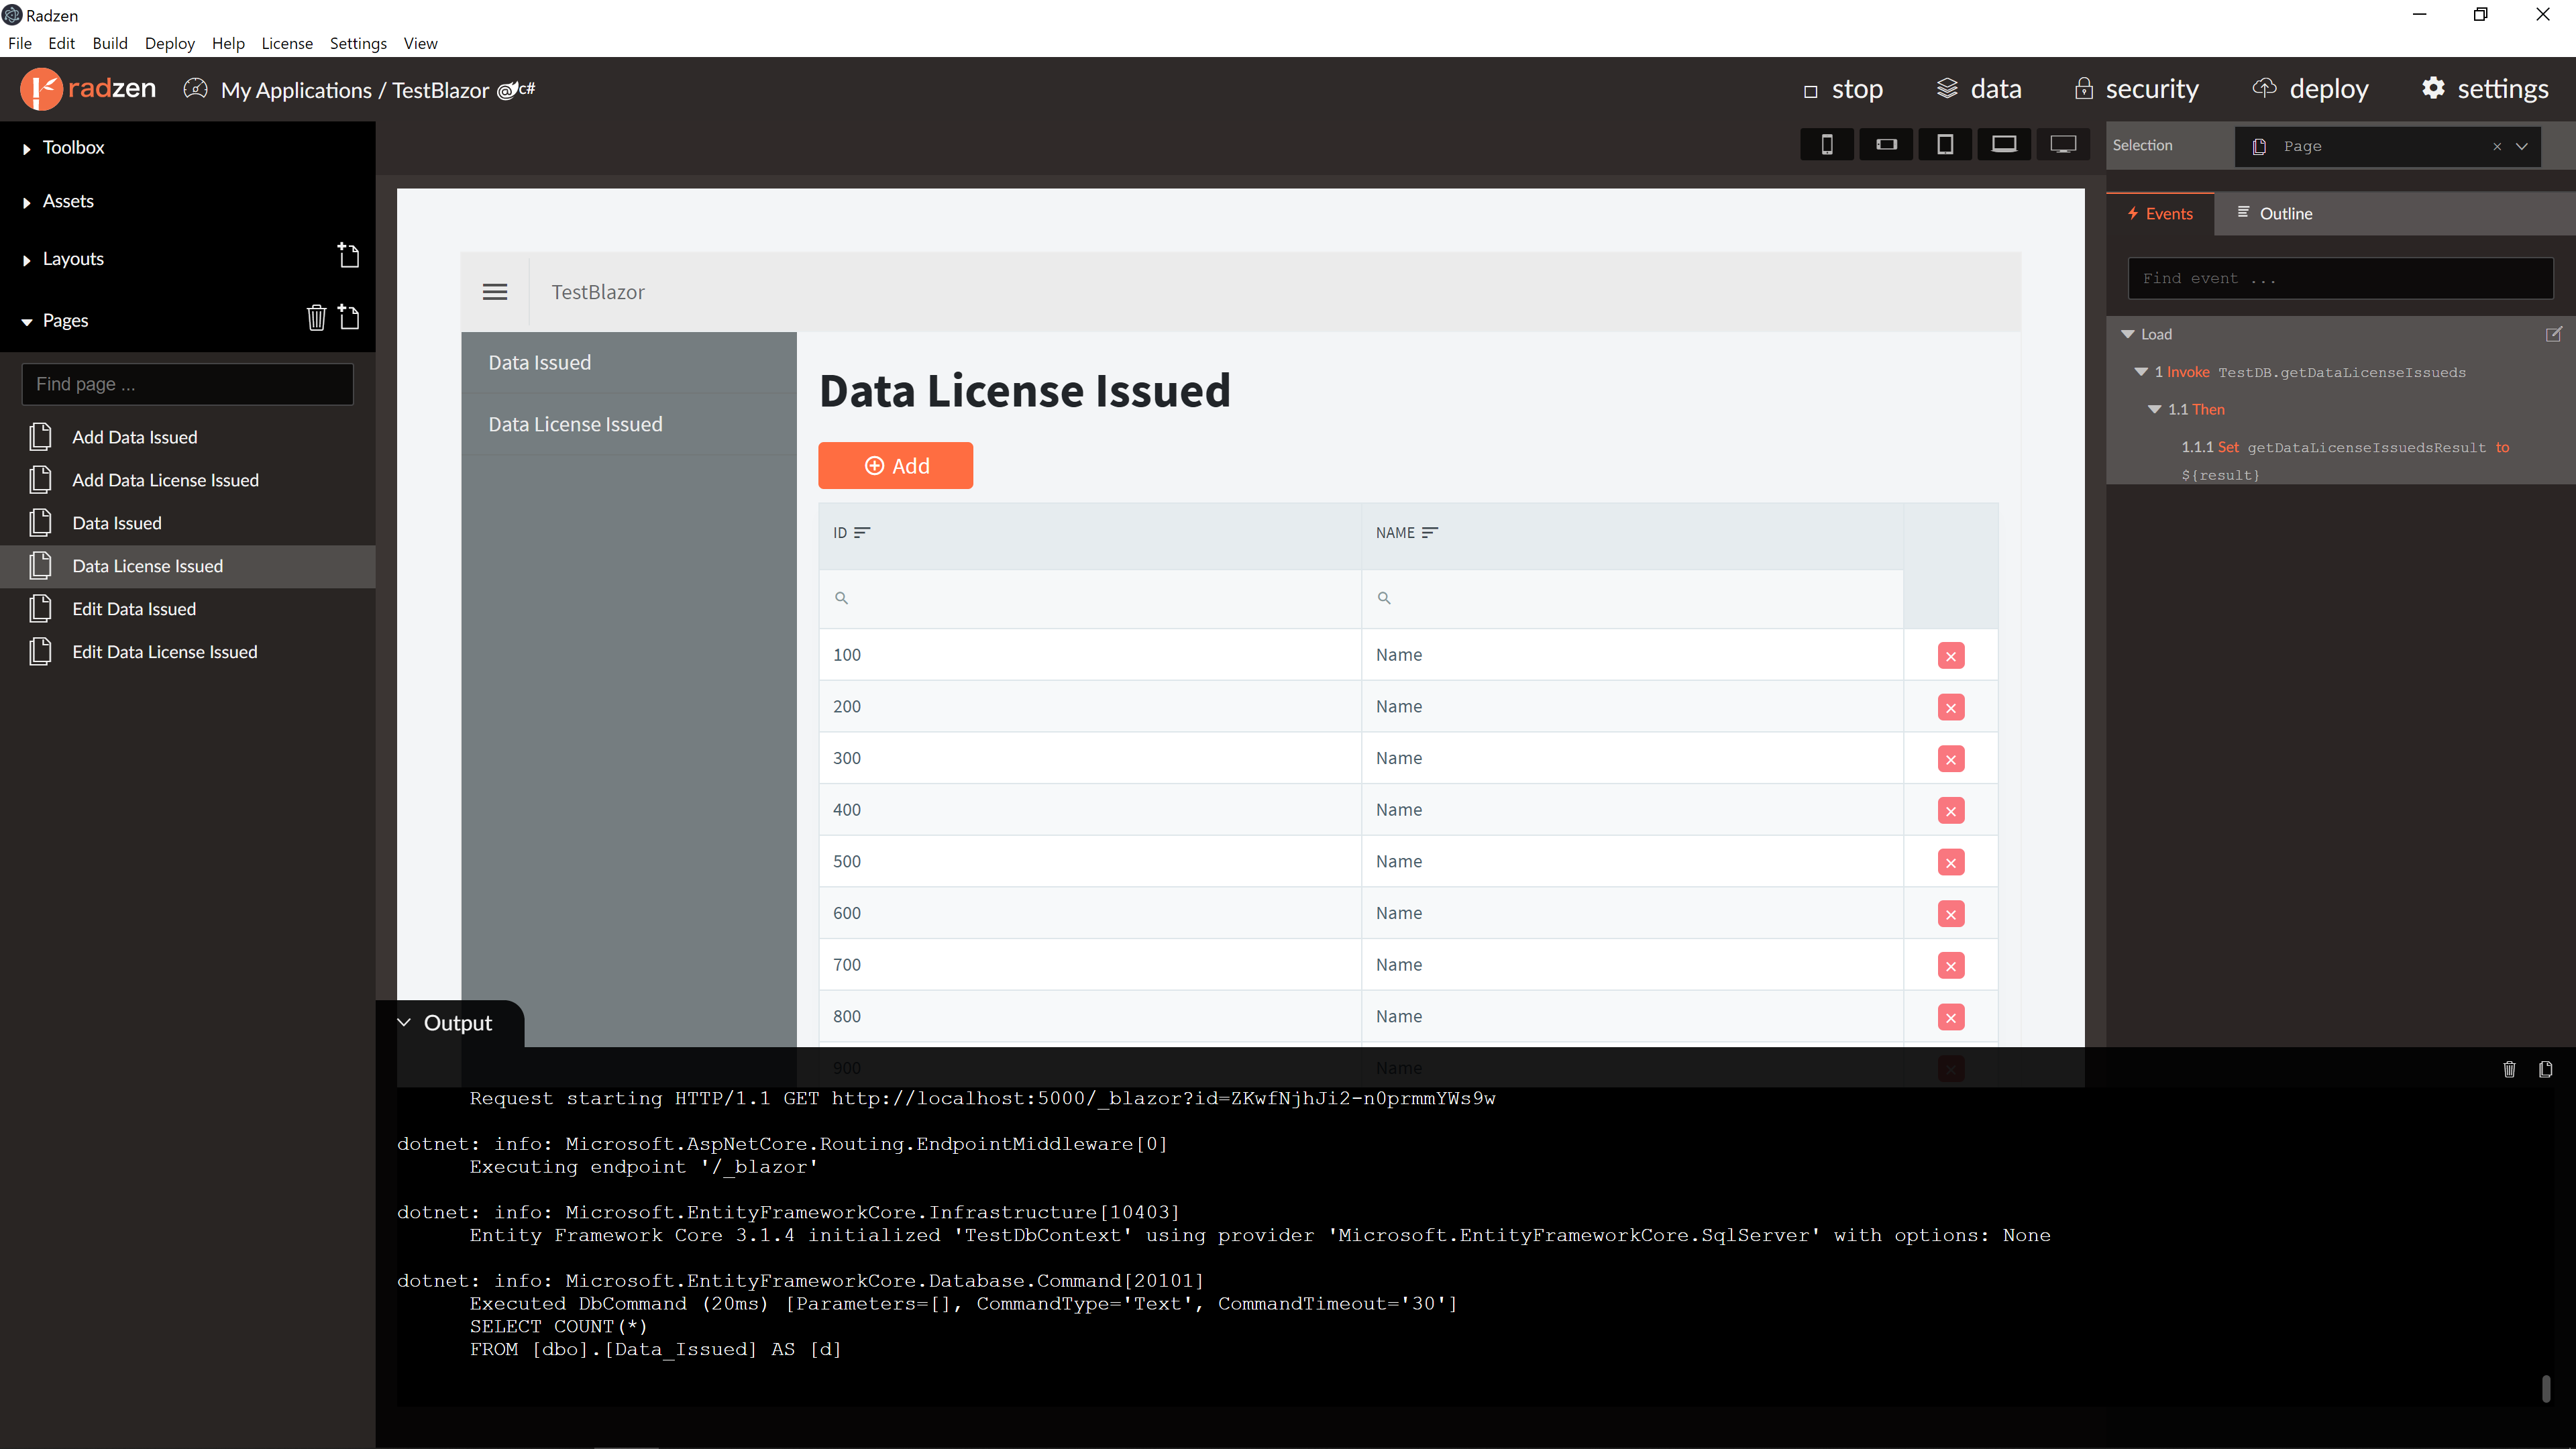Click the Find page search field

pos(187,384)
